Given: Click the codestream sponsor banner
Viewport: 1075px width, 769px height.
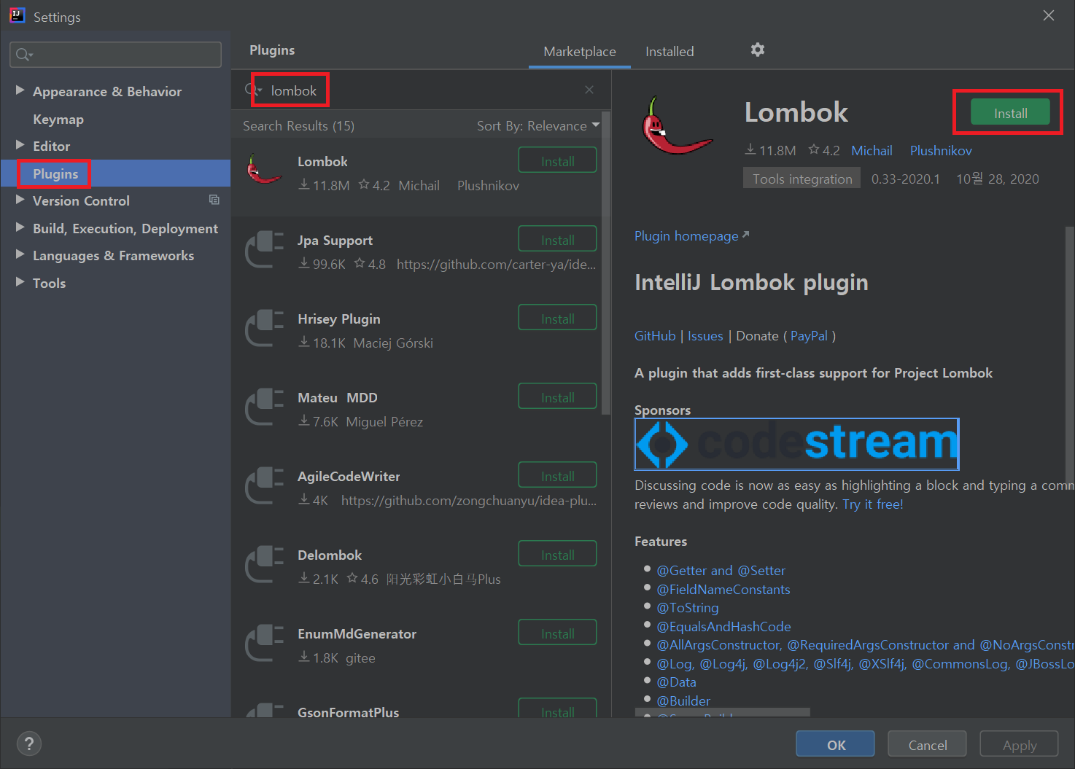Looking at the screenshot, I should pos(796,443).
